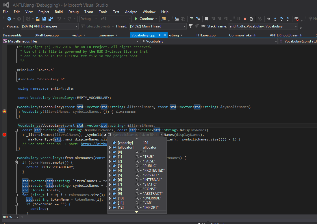The width and height of the screenshot is (317, 224).
Task: Toggle a bookmark with the bookmark icon
Action: point(206,18)
